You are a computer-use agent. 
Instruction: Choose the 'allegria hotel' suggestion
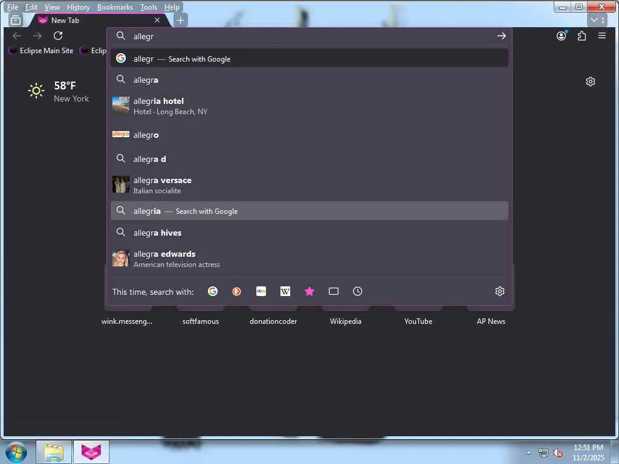point(309,106)
